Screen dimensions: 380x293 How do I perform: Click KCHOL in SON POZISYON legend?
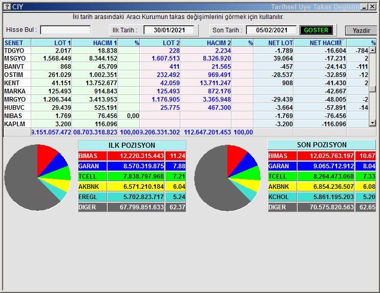tap(282, 197)
